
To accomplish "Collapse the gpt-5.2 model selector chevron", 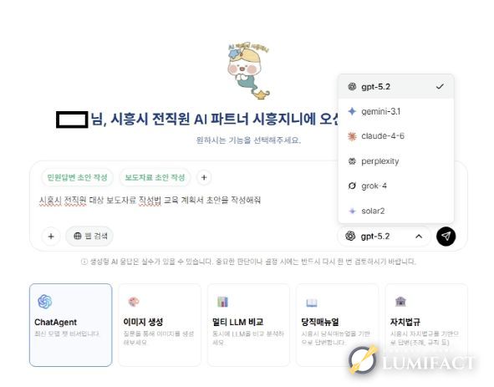I will tap(419, 237).
